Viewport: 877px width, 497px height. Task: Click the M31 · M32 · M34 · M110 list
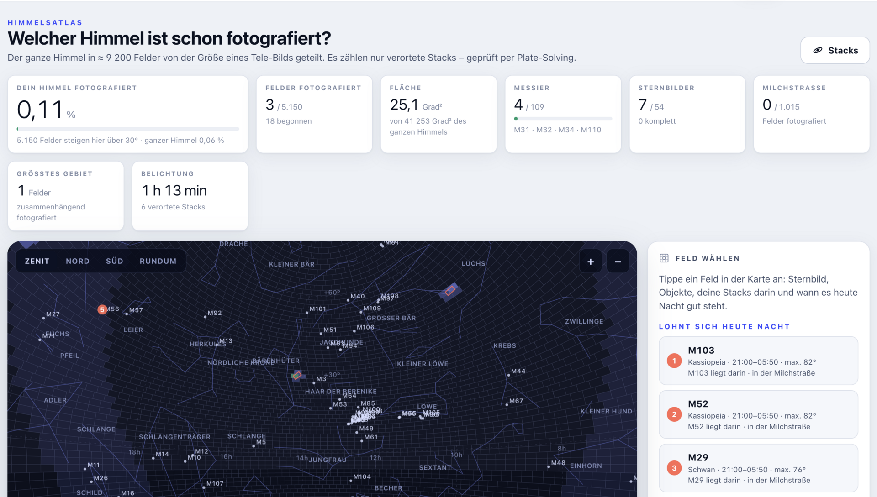[557, 130]
